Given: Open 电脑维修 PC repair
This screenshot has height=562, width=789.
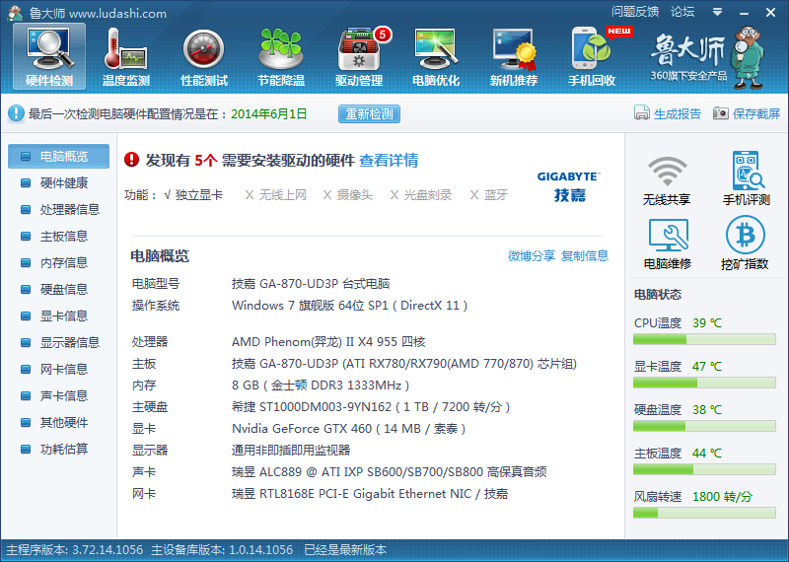Looking at the screenshot, I should [x=668, y=244].
